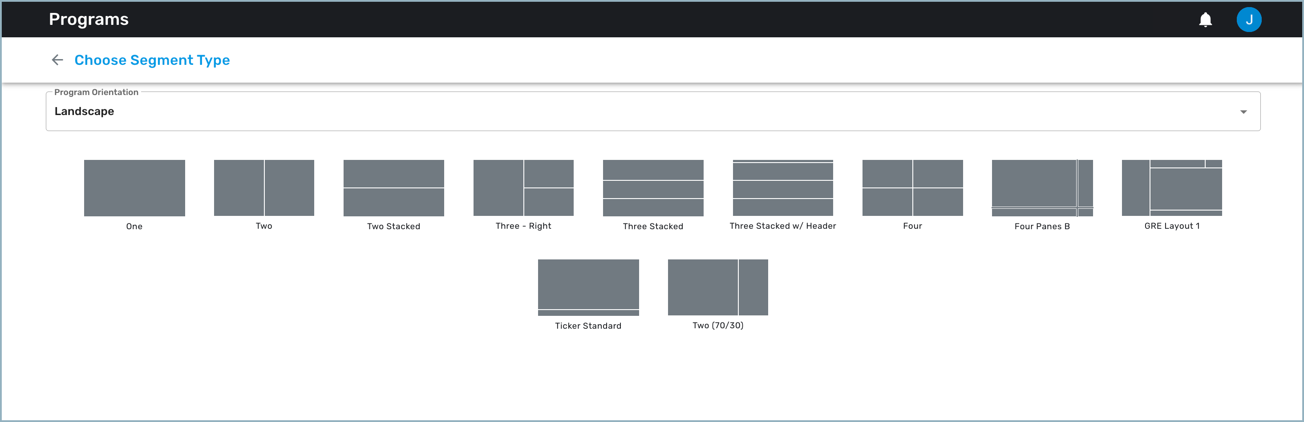Click the "One" label text

point(134,227)
